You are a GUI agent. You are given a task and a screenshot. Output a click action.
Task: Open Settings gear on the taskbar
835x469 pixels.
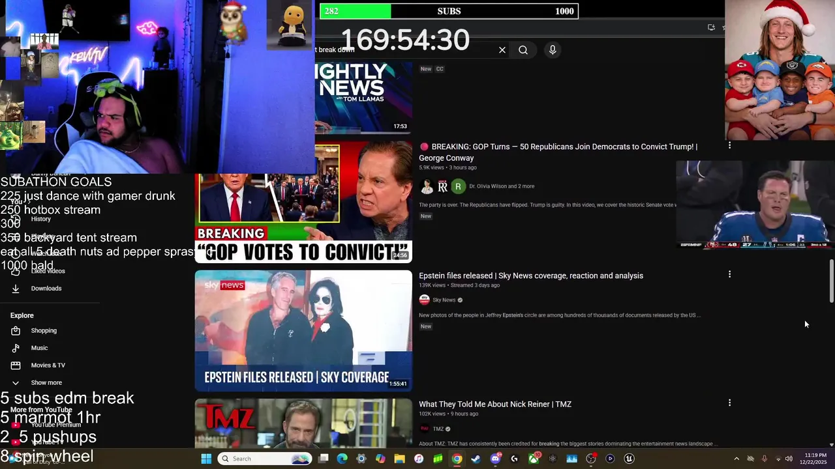[x=361, y=459]
